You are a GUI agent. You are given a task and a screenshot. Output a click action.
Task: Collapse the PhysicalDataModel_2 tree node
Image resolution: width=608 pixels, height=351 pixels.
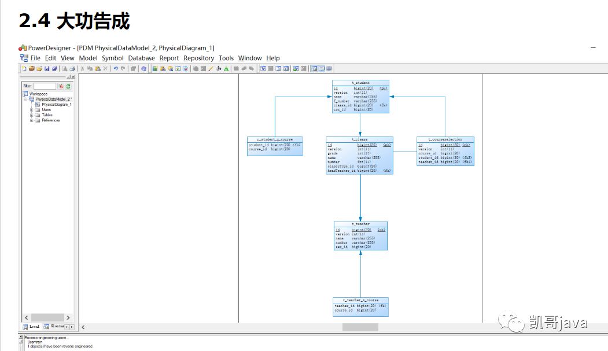click(x=25, y=99)
